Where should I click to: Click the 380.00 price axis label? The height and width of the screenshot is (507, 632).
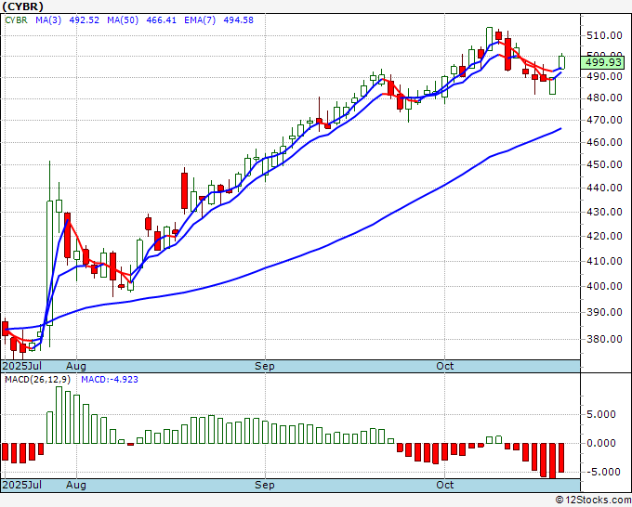[x=604, y=339]
